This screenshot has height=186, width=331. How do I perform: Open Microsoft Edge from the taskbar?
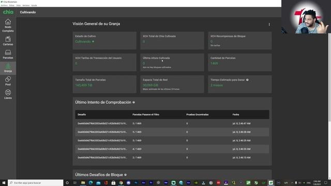coord(91,183)
